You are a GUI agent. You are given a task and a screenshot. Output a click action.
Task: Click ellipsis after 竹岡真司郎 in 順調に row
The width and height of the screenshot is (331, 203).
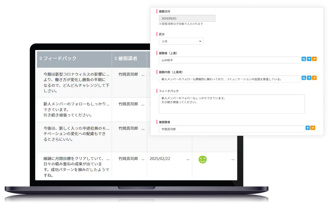point(143,160)
